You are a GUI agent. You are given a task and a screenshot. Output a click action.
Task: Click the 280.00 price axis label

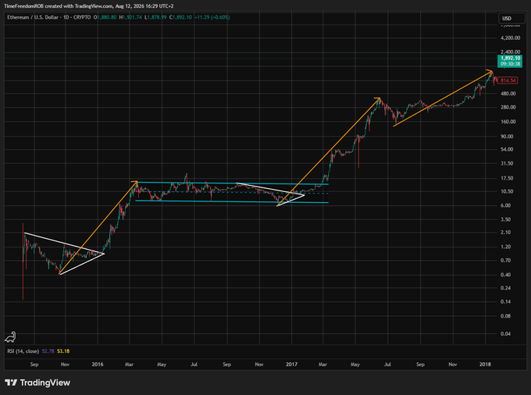pyautogui.click(x=508, y=107)
